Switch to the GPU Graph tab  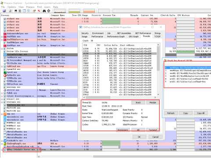[x=134, y=36]
